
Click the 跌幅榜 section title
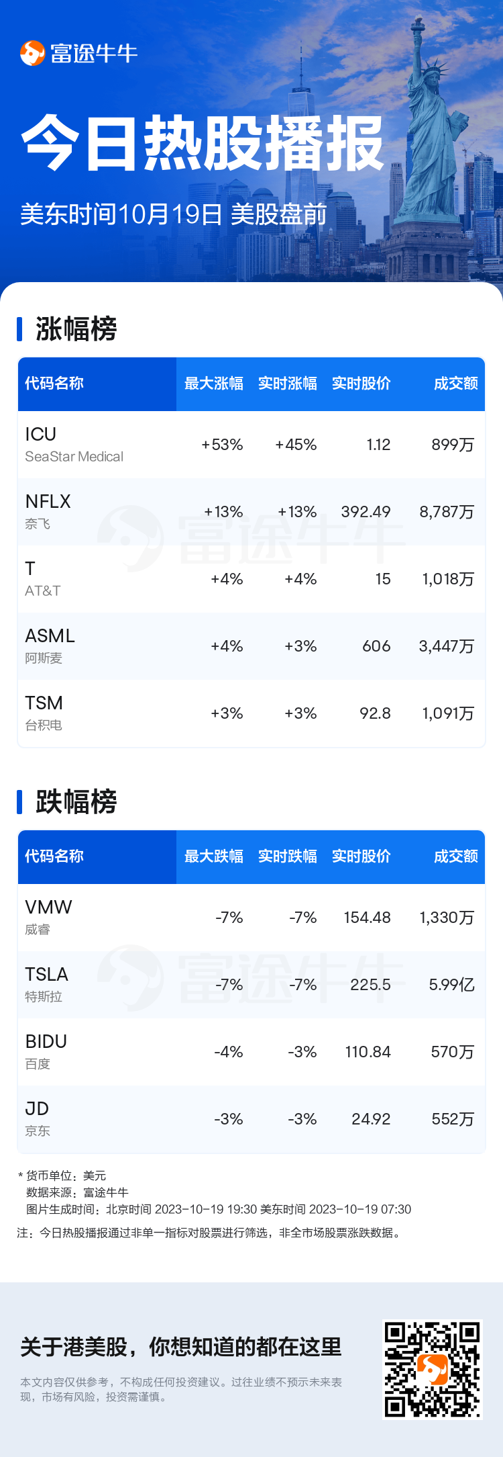tap(76, 802)
